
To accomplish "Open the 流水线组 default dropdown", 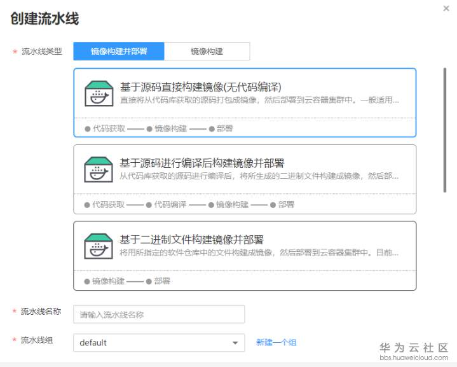I will click(159, 342).
